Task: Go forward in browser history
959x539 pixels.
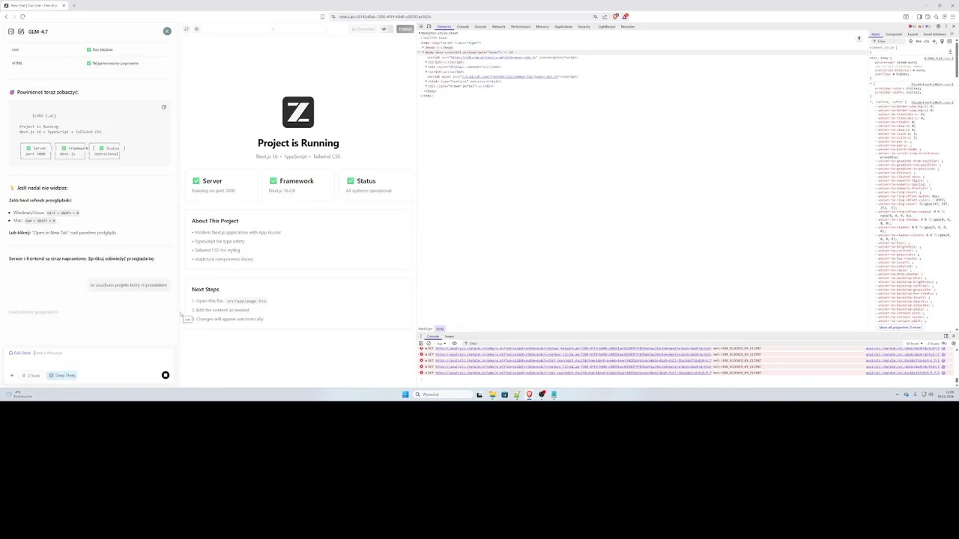Action: 14,16
